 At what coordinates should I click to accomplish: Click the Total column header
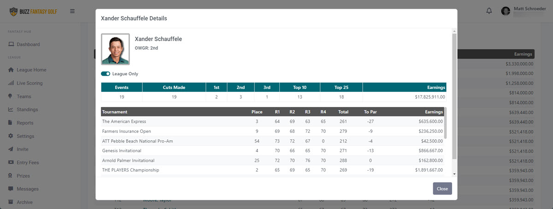[343, 112]
